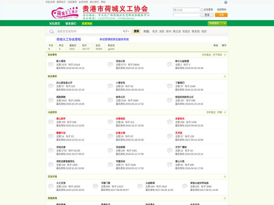Image resolution: width=274 pixels, height=205 pixels.
Task: Click the speech bubble icon beside 艺术团
Action: coord(170,136)
